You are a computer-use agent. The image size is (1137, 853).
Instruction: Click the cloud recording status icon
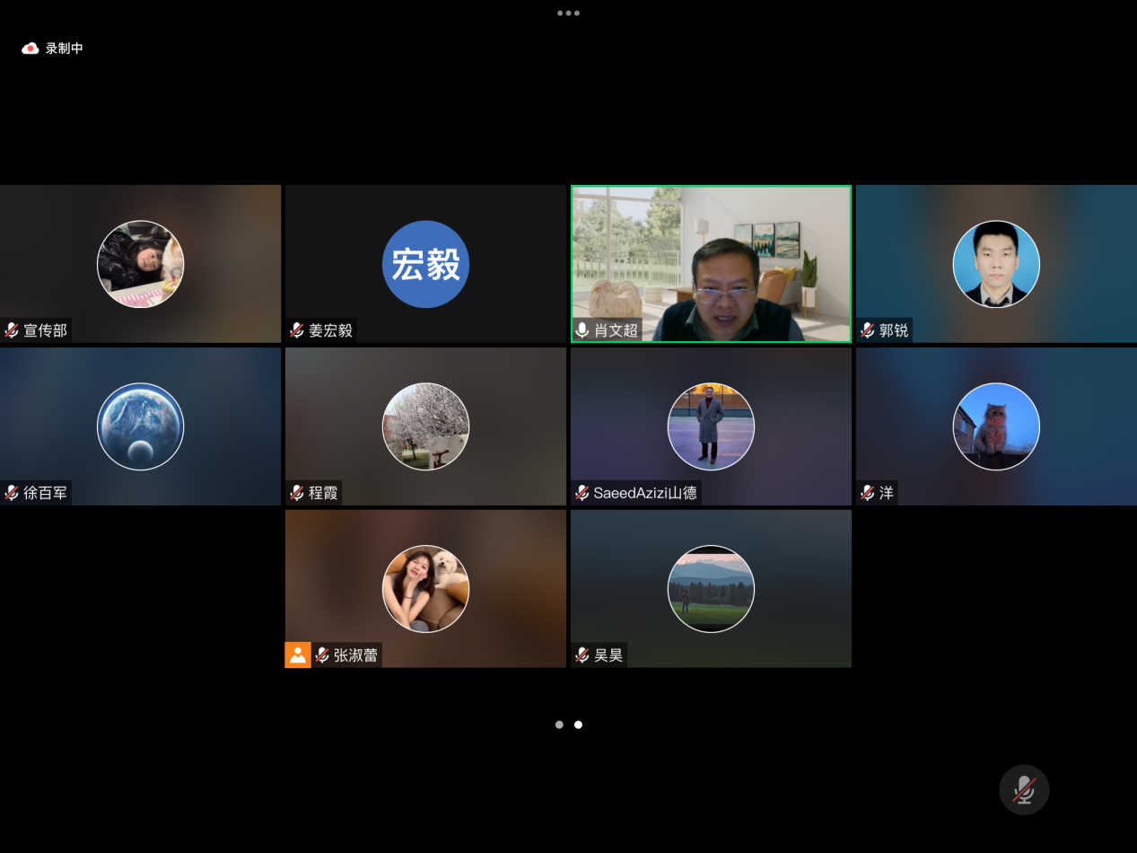pyautogui.click(x=31, y=48)
